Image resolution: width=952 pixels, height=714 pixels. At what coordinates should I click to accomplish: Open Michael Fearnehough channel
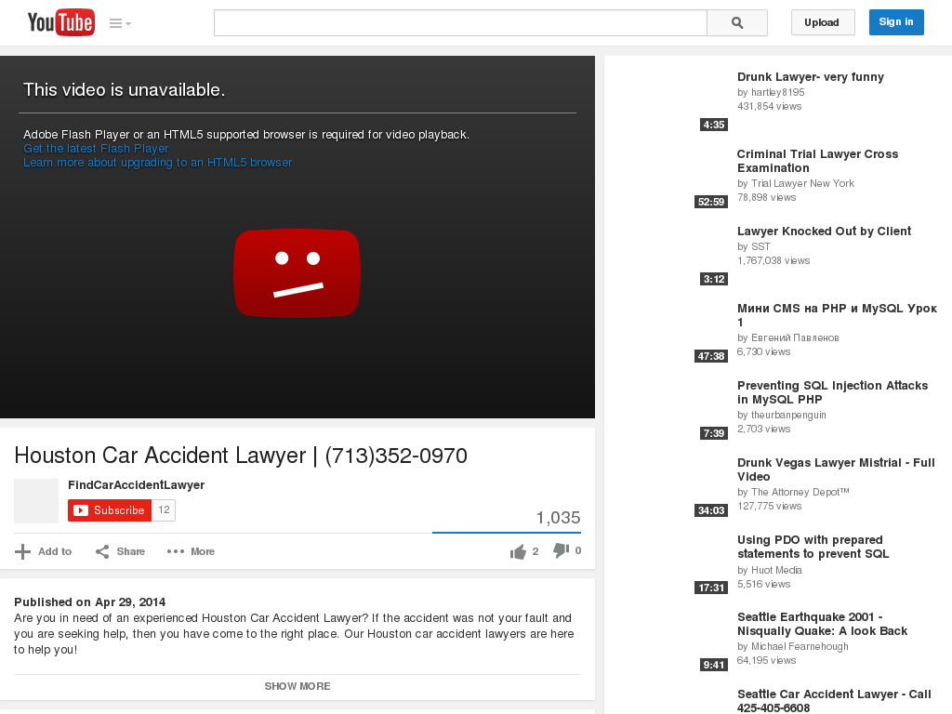[800, 646]
